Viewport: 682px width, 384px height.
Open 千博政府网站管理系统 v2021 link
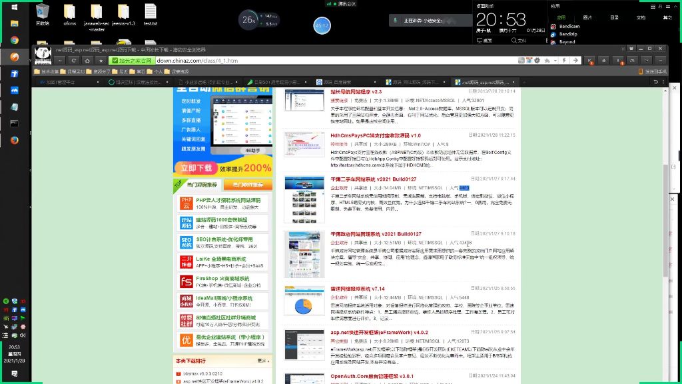[x=376, y=234]
